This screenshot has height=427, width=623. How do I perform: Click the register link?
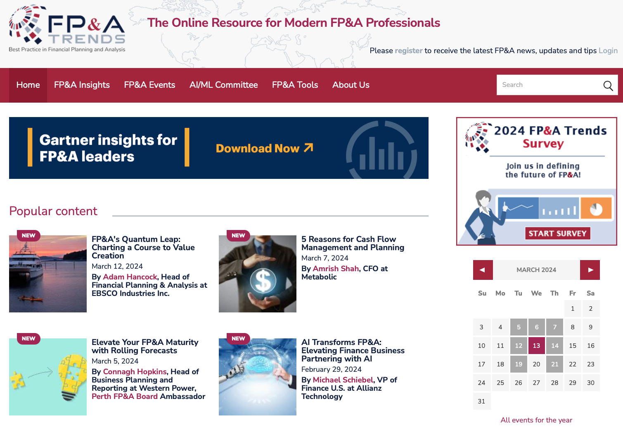tap(409, 51)
